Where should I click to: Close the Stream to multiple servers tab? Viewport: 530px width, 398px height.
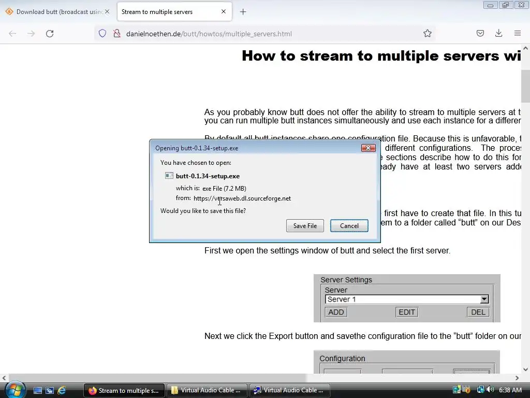(x=224, y=11)
